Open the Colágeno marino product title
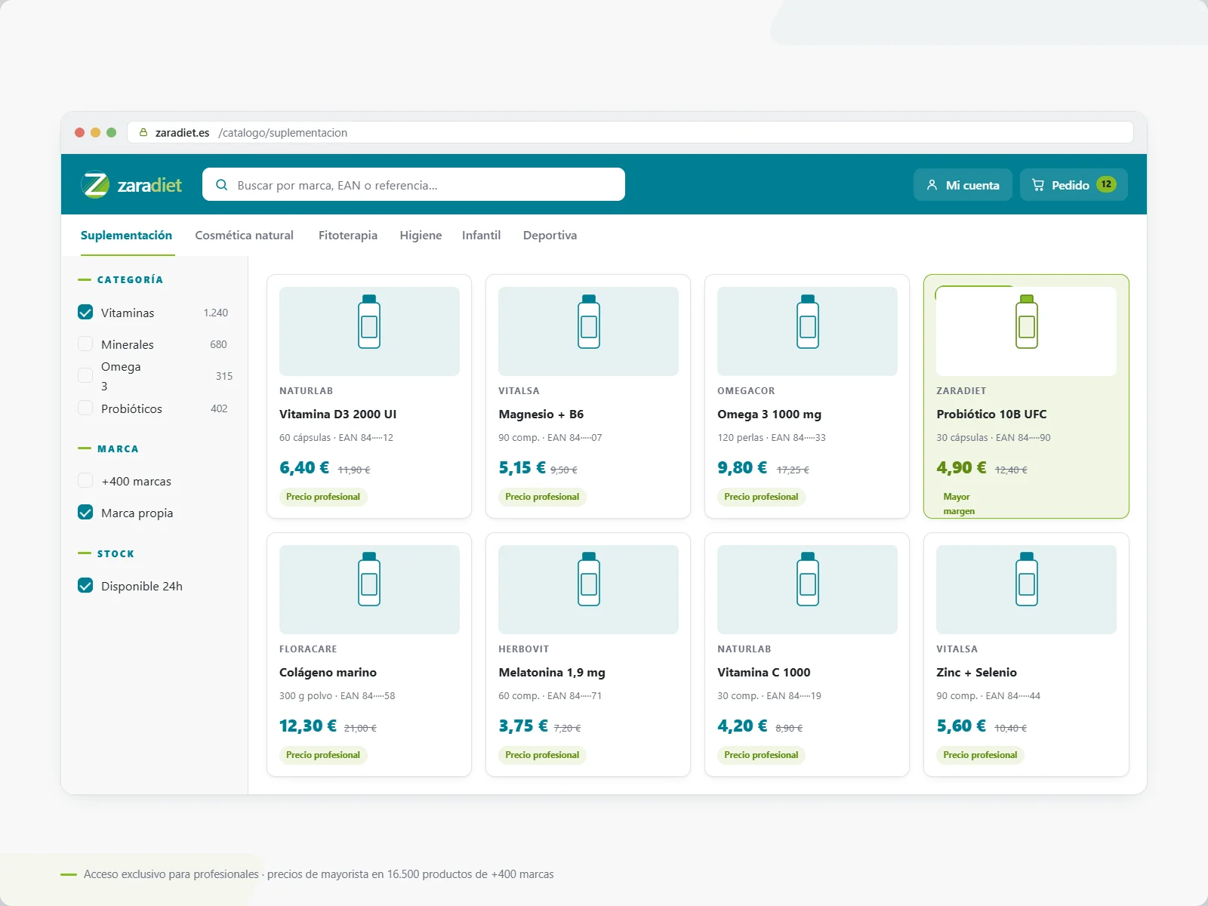The width and height of the screenshot is (1208, 906). (x=328, y=673)
